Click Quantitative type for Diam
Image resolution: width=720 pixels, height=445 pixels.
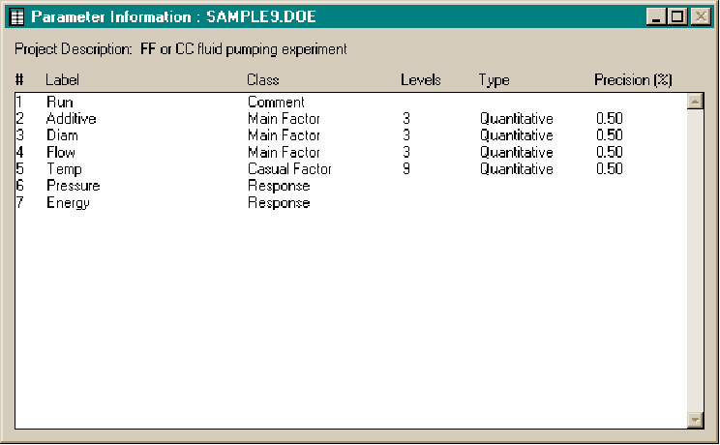pos(517,135)
